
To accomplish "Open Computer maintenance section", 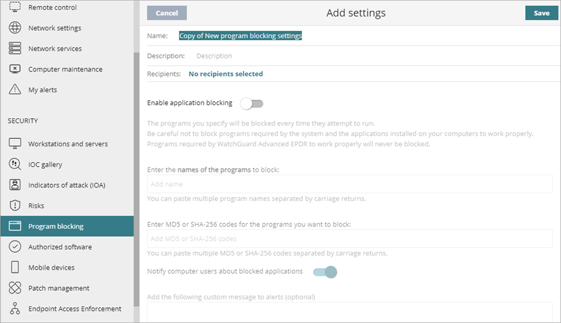I will click(x=66, y=69).
